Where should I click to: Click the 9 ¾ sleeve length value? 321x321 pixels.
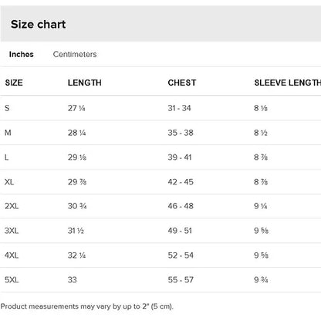coord(261,279)
